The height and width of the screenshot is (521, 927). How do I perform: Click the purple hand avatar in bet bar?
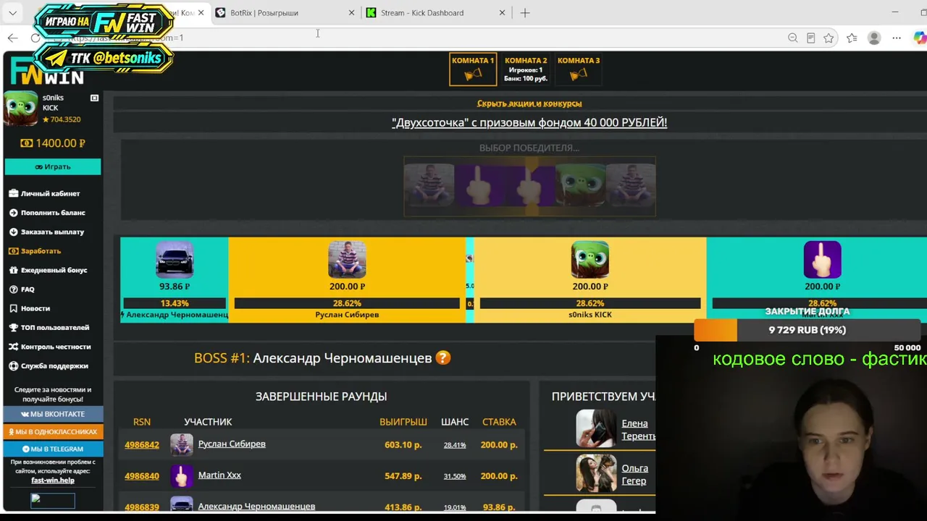pyautogui.click(x=823, y=260)
